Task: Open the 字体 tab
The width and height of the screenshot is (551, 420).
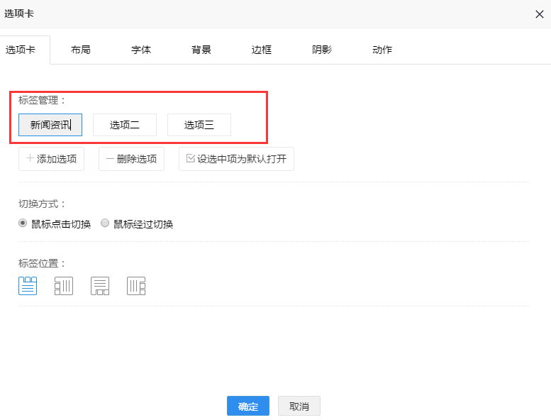Action: (141, 50)
